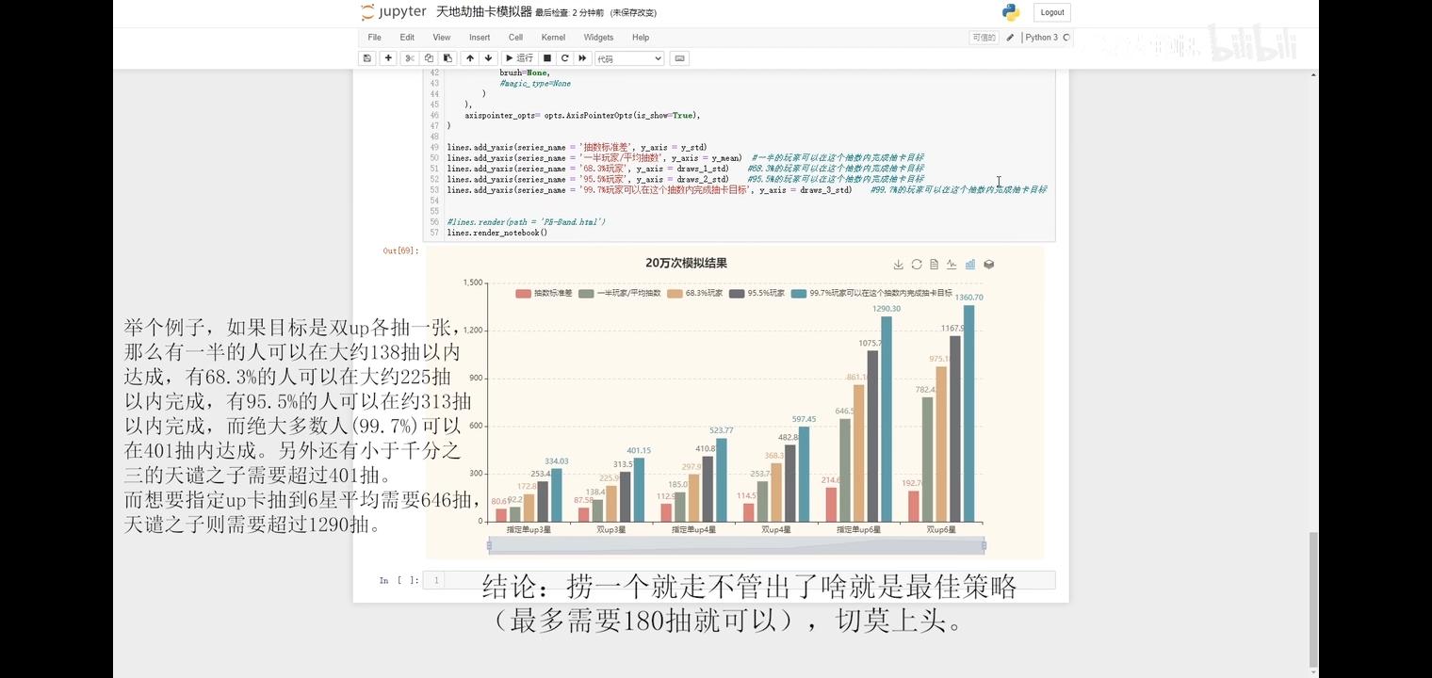
Task: Open chart data view icon
Action: coord(934,265)
